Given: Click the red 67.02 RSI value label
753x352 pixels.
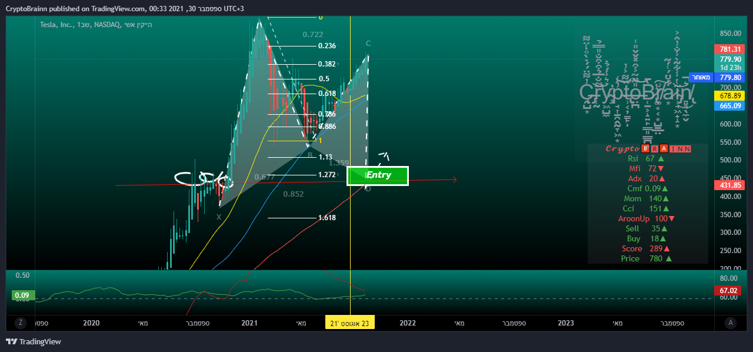Looking at the screenshot, I should pos(729,290).
